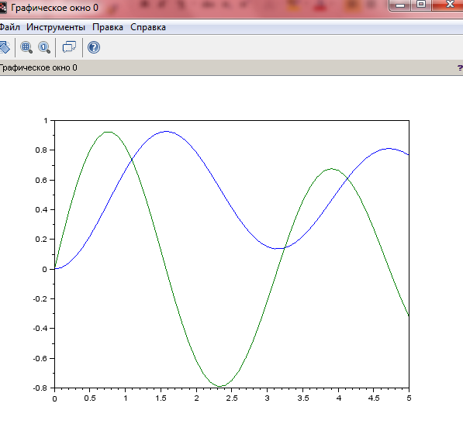Viewport: 463px width, 424px height.
Task: Activate the rotate tool icon in toolbar
Action: pyautogui.click(x=5, y=47)
